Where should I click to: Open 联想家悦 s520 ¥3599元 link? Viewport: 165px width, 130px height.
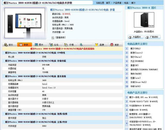pyautogui.click(x=140, y=116)
